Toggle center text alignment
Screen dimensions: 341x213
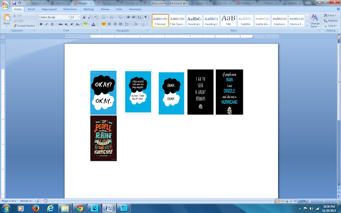pos(109,24)
